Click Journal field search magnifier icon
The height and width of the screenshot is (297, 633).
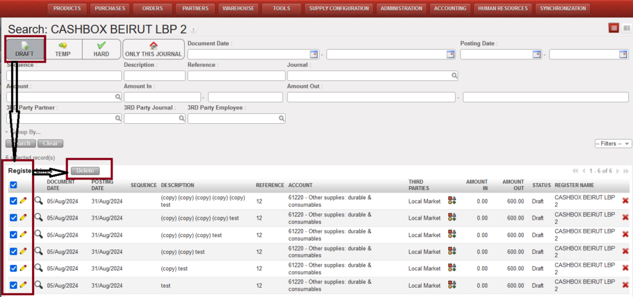pos(454,76)
